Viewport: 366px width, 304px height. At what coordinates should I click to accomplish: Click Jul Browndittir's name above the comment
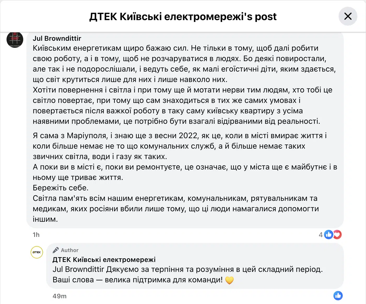57,38
